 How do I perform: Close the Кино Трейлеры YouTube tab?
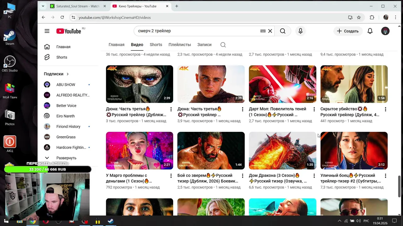(167, 6)
